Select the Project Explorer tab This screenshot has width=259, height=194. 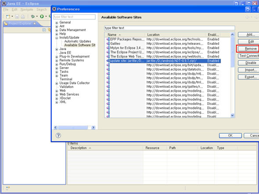click(x=20, y=23)
